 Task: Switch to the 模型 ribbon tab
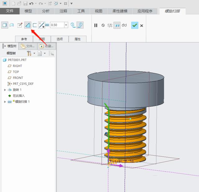28,11
